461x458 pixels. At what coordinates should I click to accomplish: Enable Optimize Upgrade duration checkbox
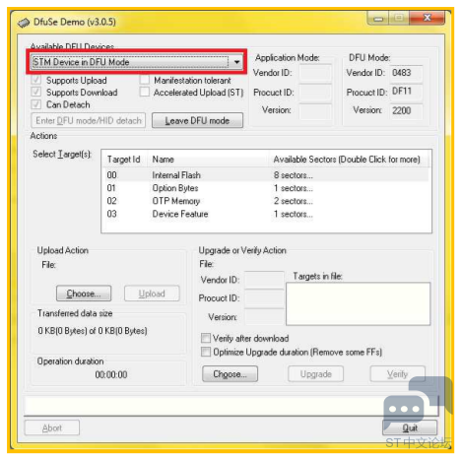pos(206,352)
